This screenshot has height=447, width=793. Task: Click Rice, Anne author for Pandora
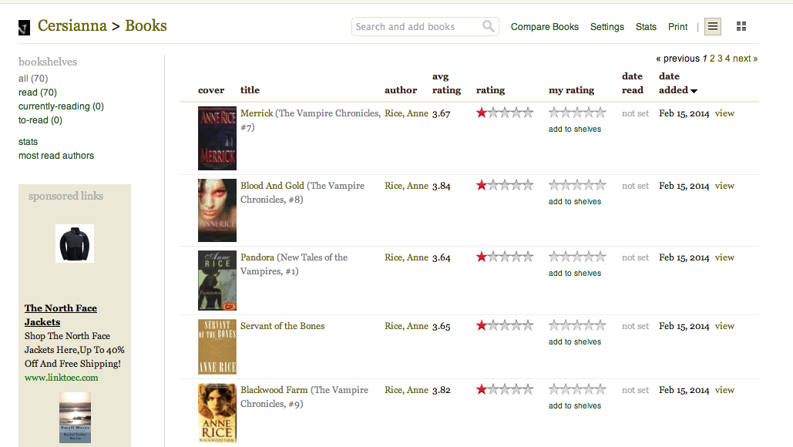click(406, 257)
